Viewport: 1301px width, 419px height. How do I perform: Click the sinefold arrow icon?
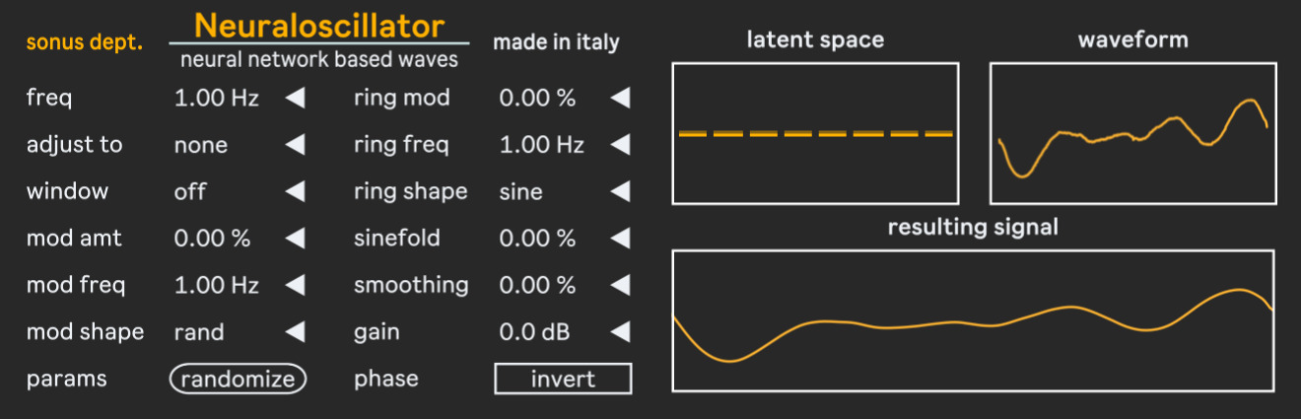(619, 239)
